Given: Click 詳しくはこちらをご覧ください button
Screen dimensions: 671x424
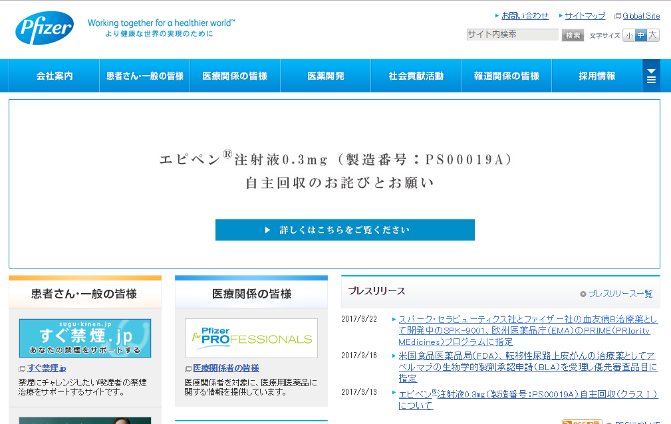Looking at the screenshot, I should tap(345, 230).
